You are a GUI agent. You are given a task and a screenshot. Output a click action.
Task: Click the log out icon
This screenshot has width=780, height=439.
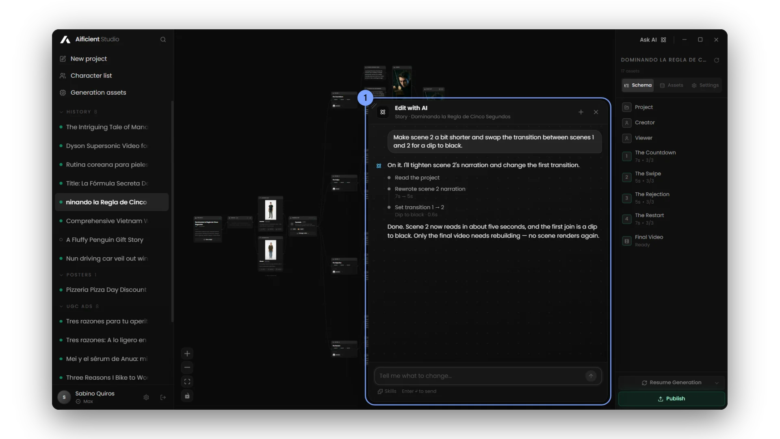point(163,398)
